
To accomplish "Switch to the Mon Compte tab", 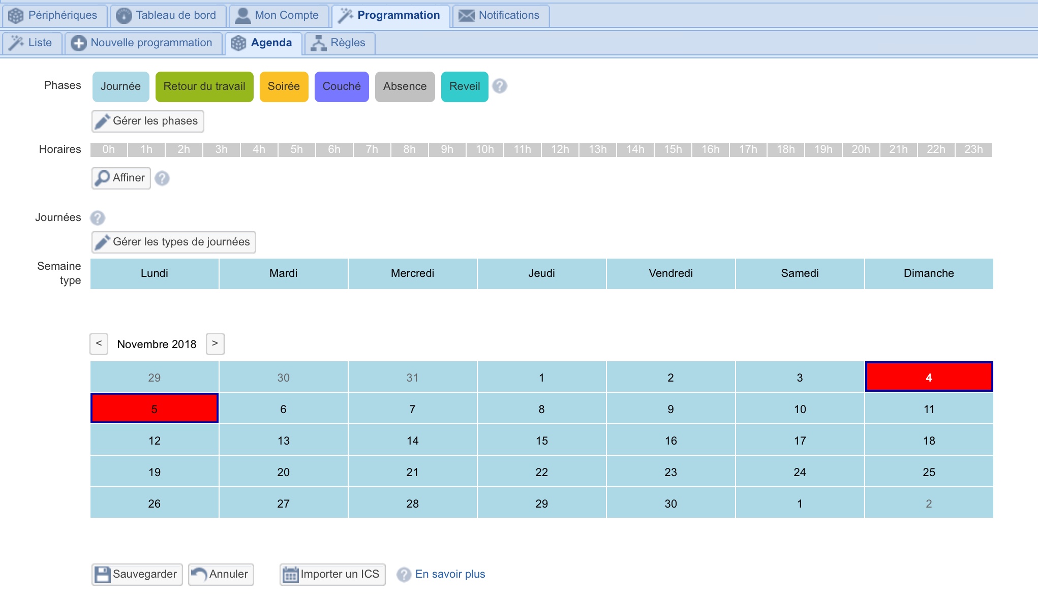I will 278,15.
